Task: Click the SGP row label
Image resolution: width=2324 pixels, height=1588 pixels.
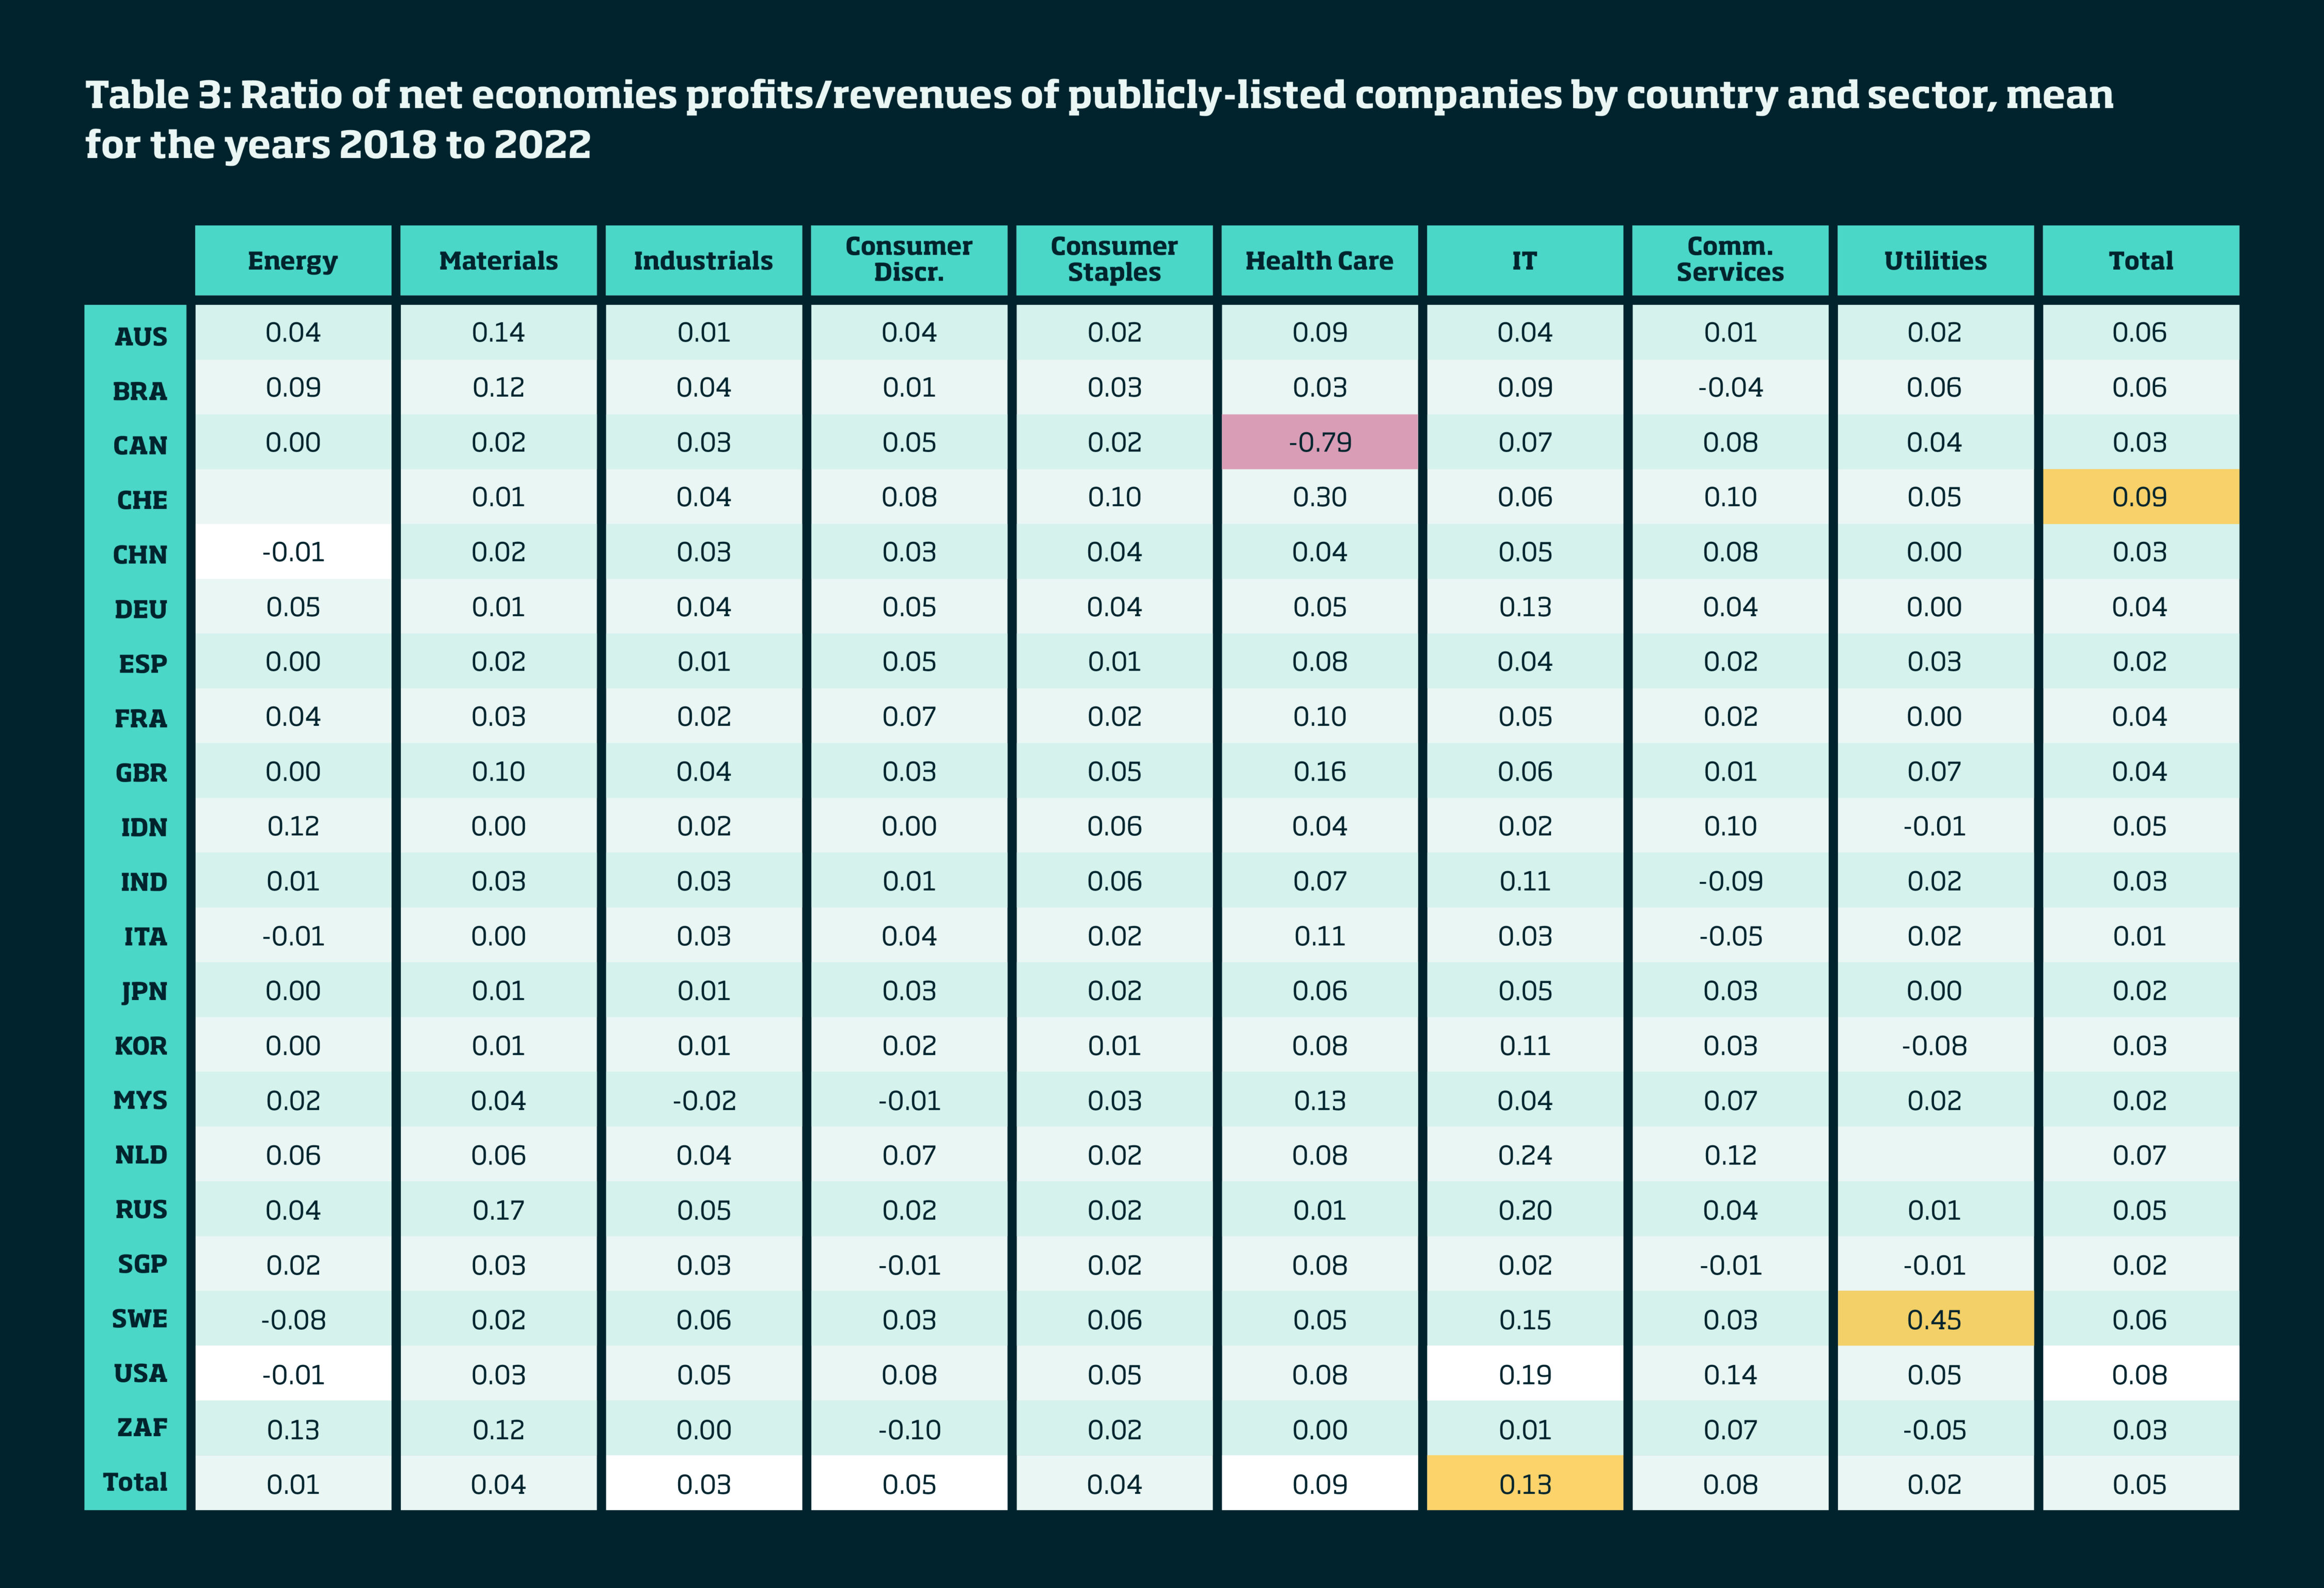Action: tap(143, 1264)
